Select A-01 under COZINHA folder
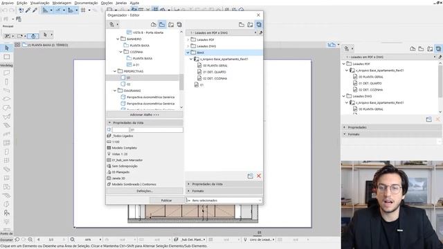This screenshot has height=249, width=443. tap(136, 64)
